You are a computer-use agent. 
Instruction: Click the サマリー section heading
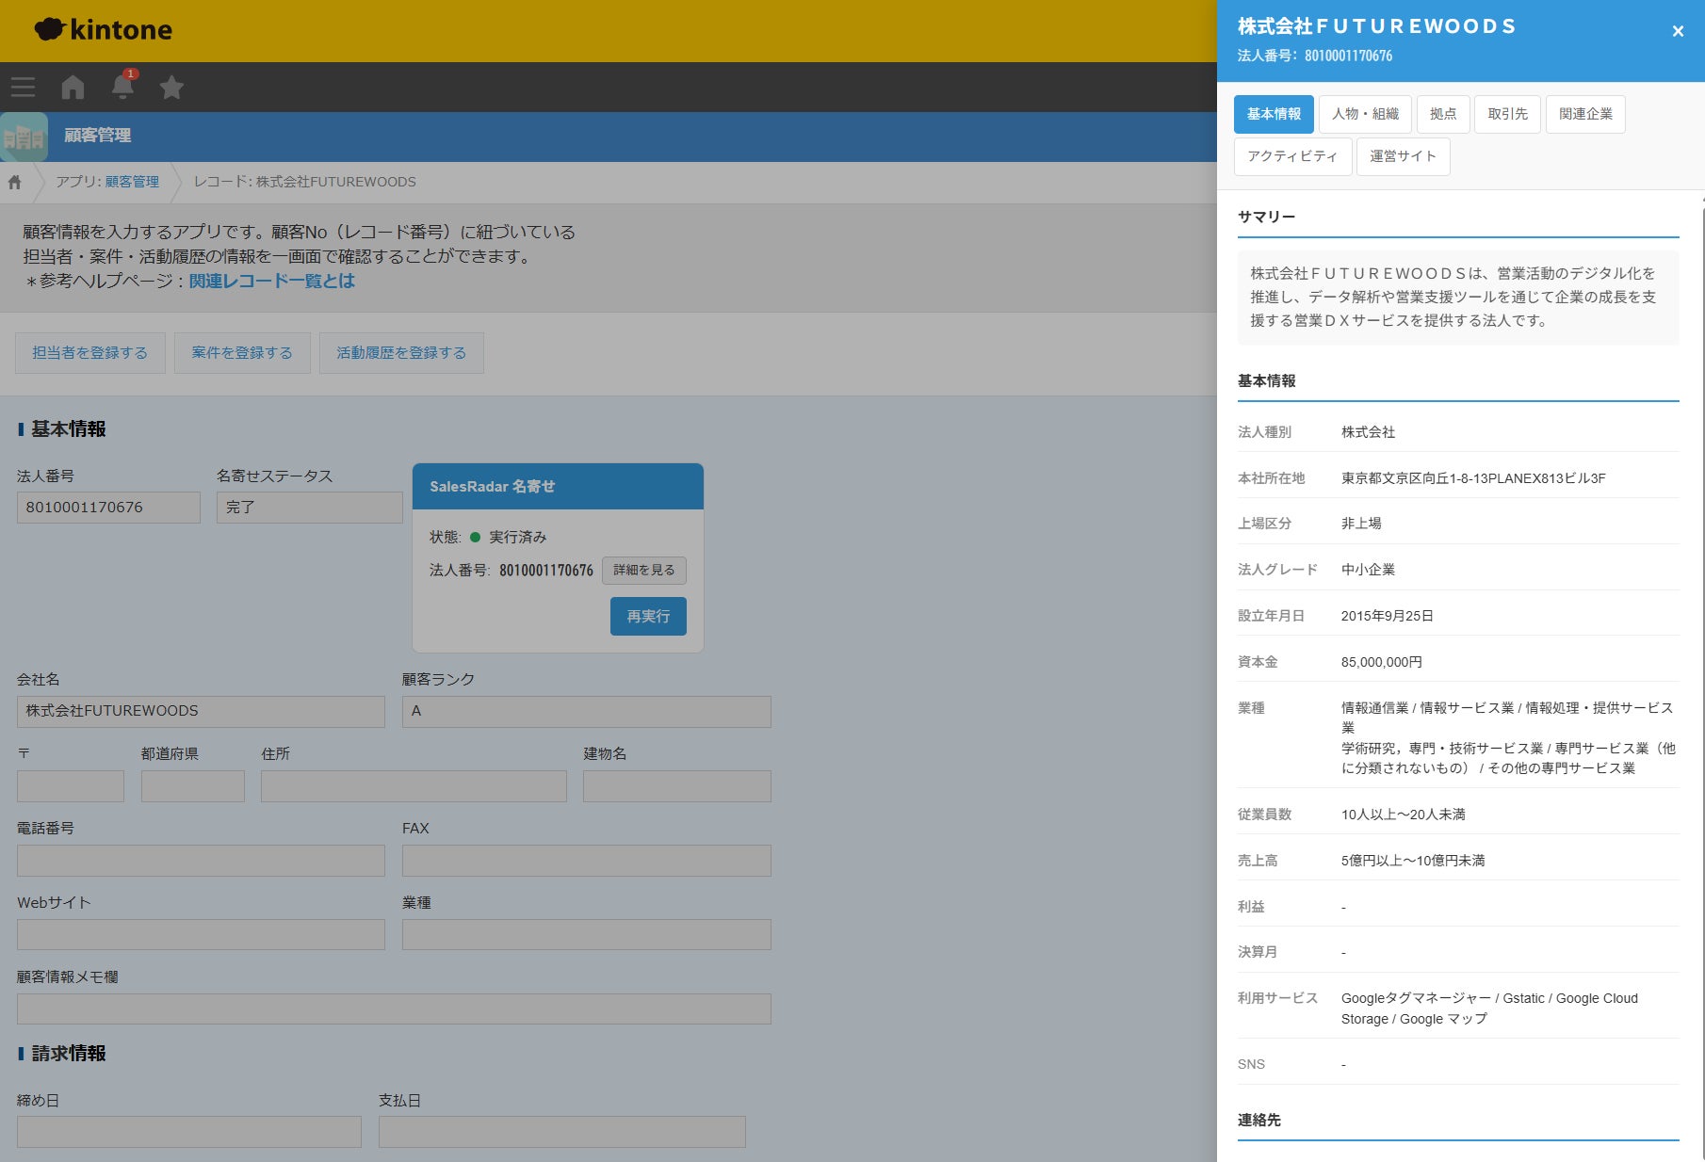point(1266,217)
